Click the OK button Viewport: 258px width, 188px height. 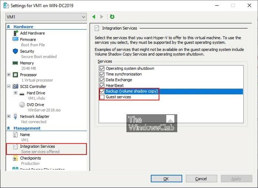[166, 179]
